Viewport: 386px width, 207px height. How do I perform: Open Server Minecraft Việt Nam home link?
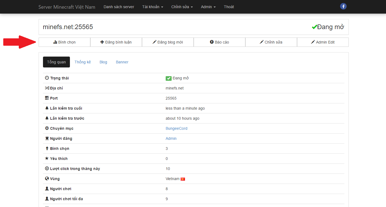pos(67,7)
